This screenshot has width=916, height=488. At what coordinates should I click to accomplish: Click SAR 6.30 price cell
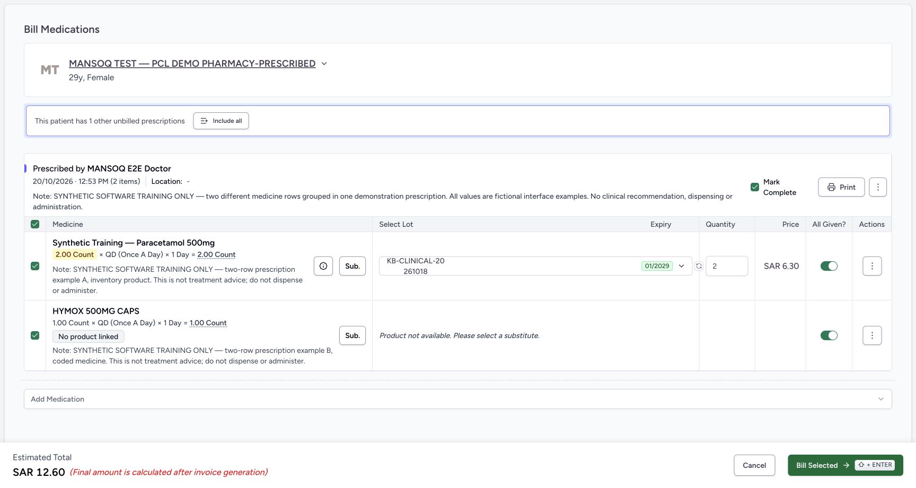pos(781,266)
